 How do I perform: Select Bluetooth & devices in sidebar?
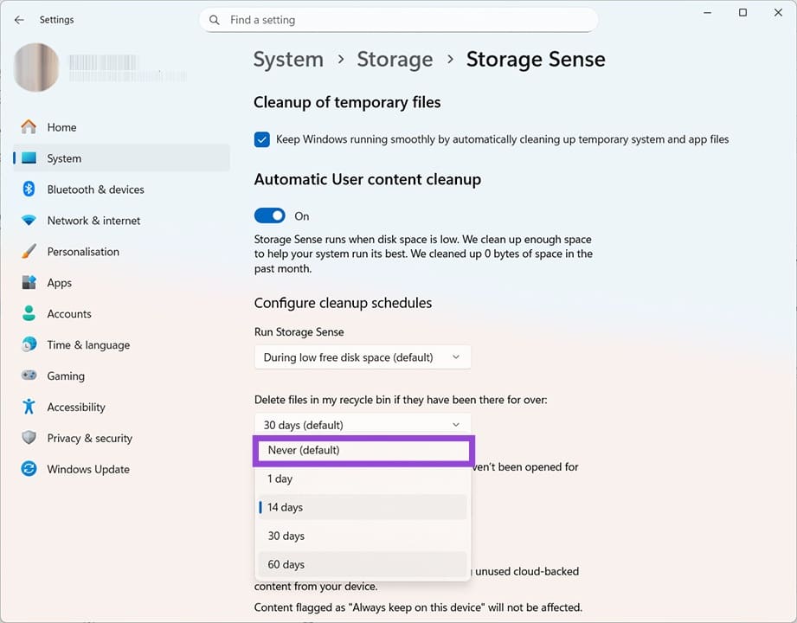pyautogui.click(x=96, y=189)
